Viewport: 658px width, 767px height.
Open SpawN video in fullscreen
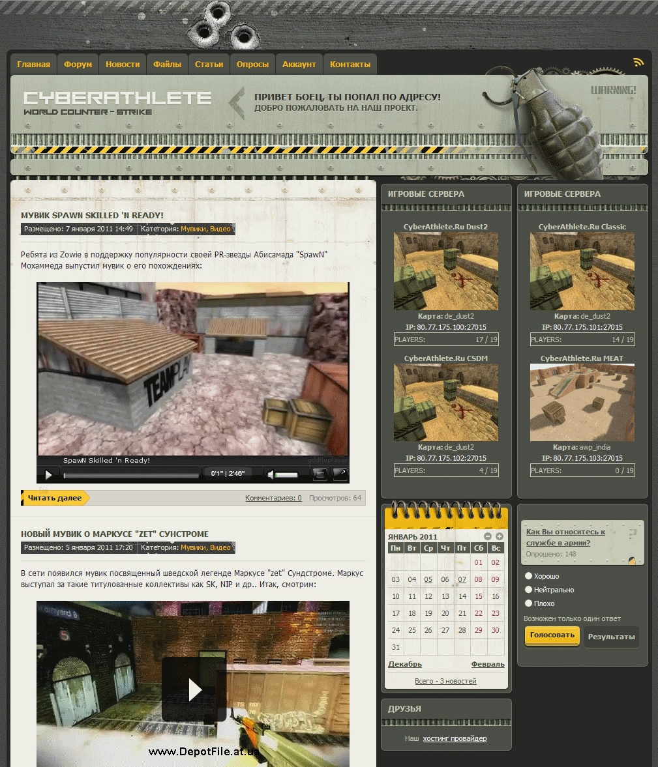click(340, 474)
